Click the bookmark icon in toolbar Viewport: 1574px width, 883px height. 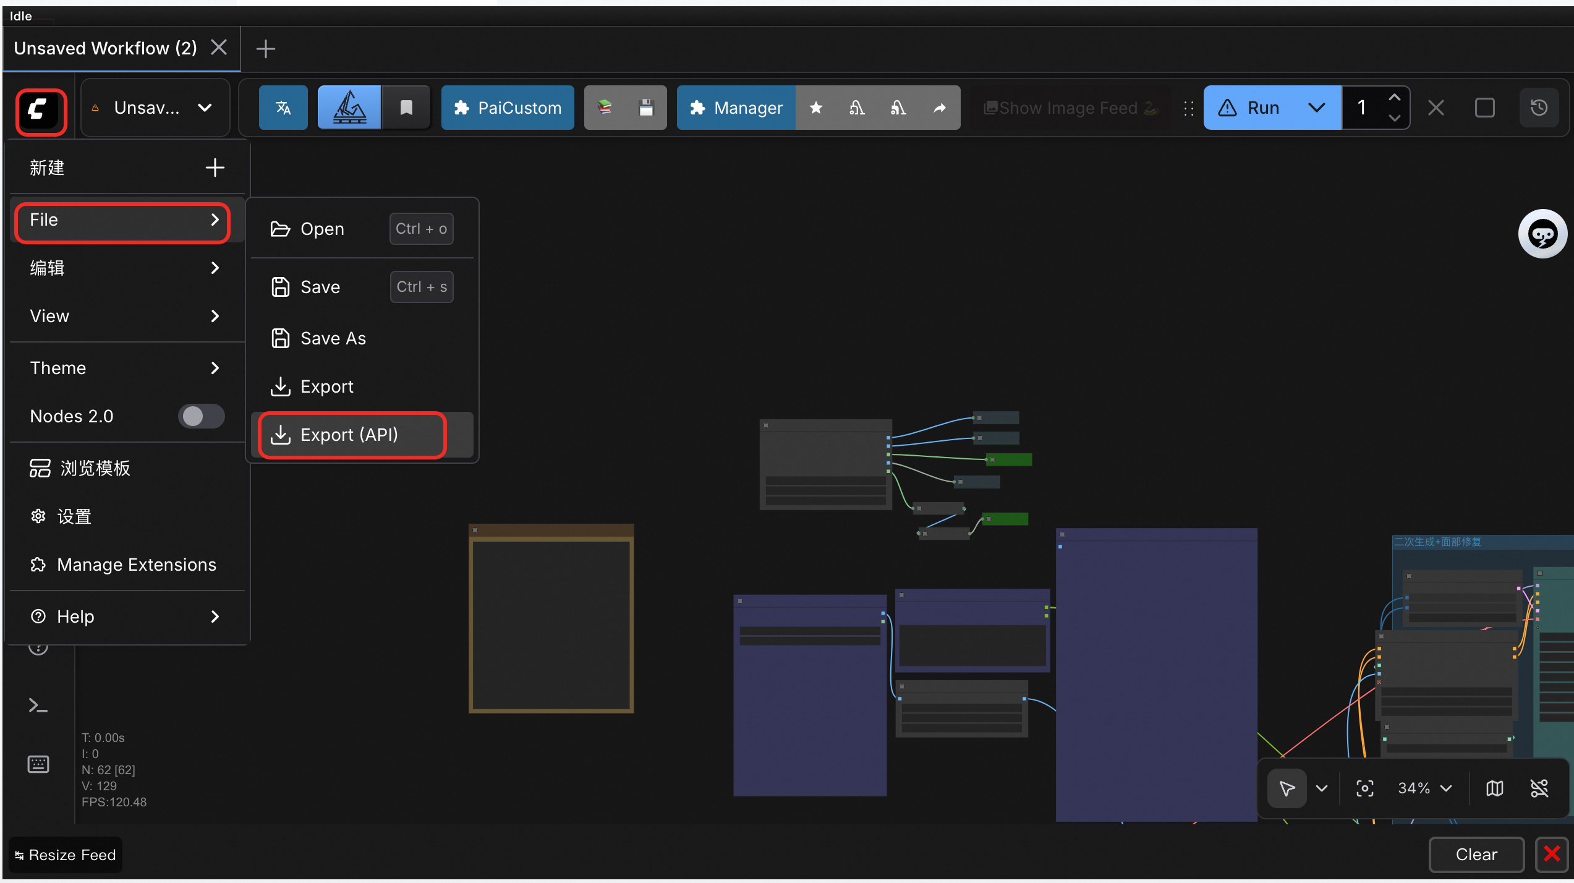pos(406,108)
